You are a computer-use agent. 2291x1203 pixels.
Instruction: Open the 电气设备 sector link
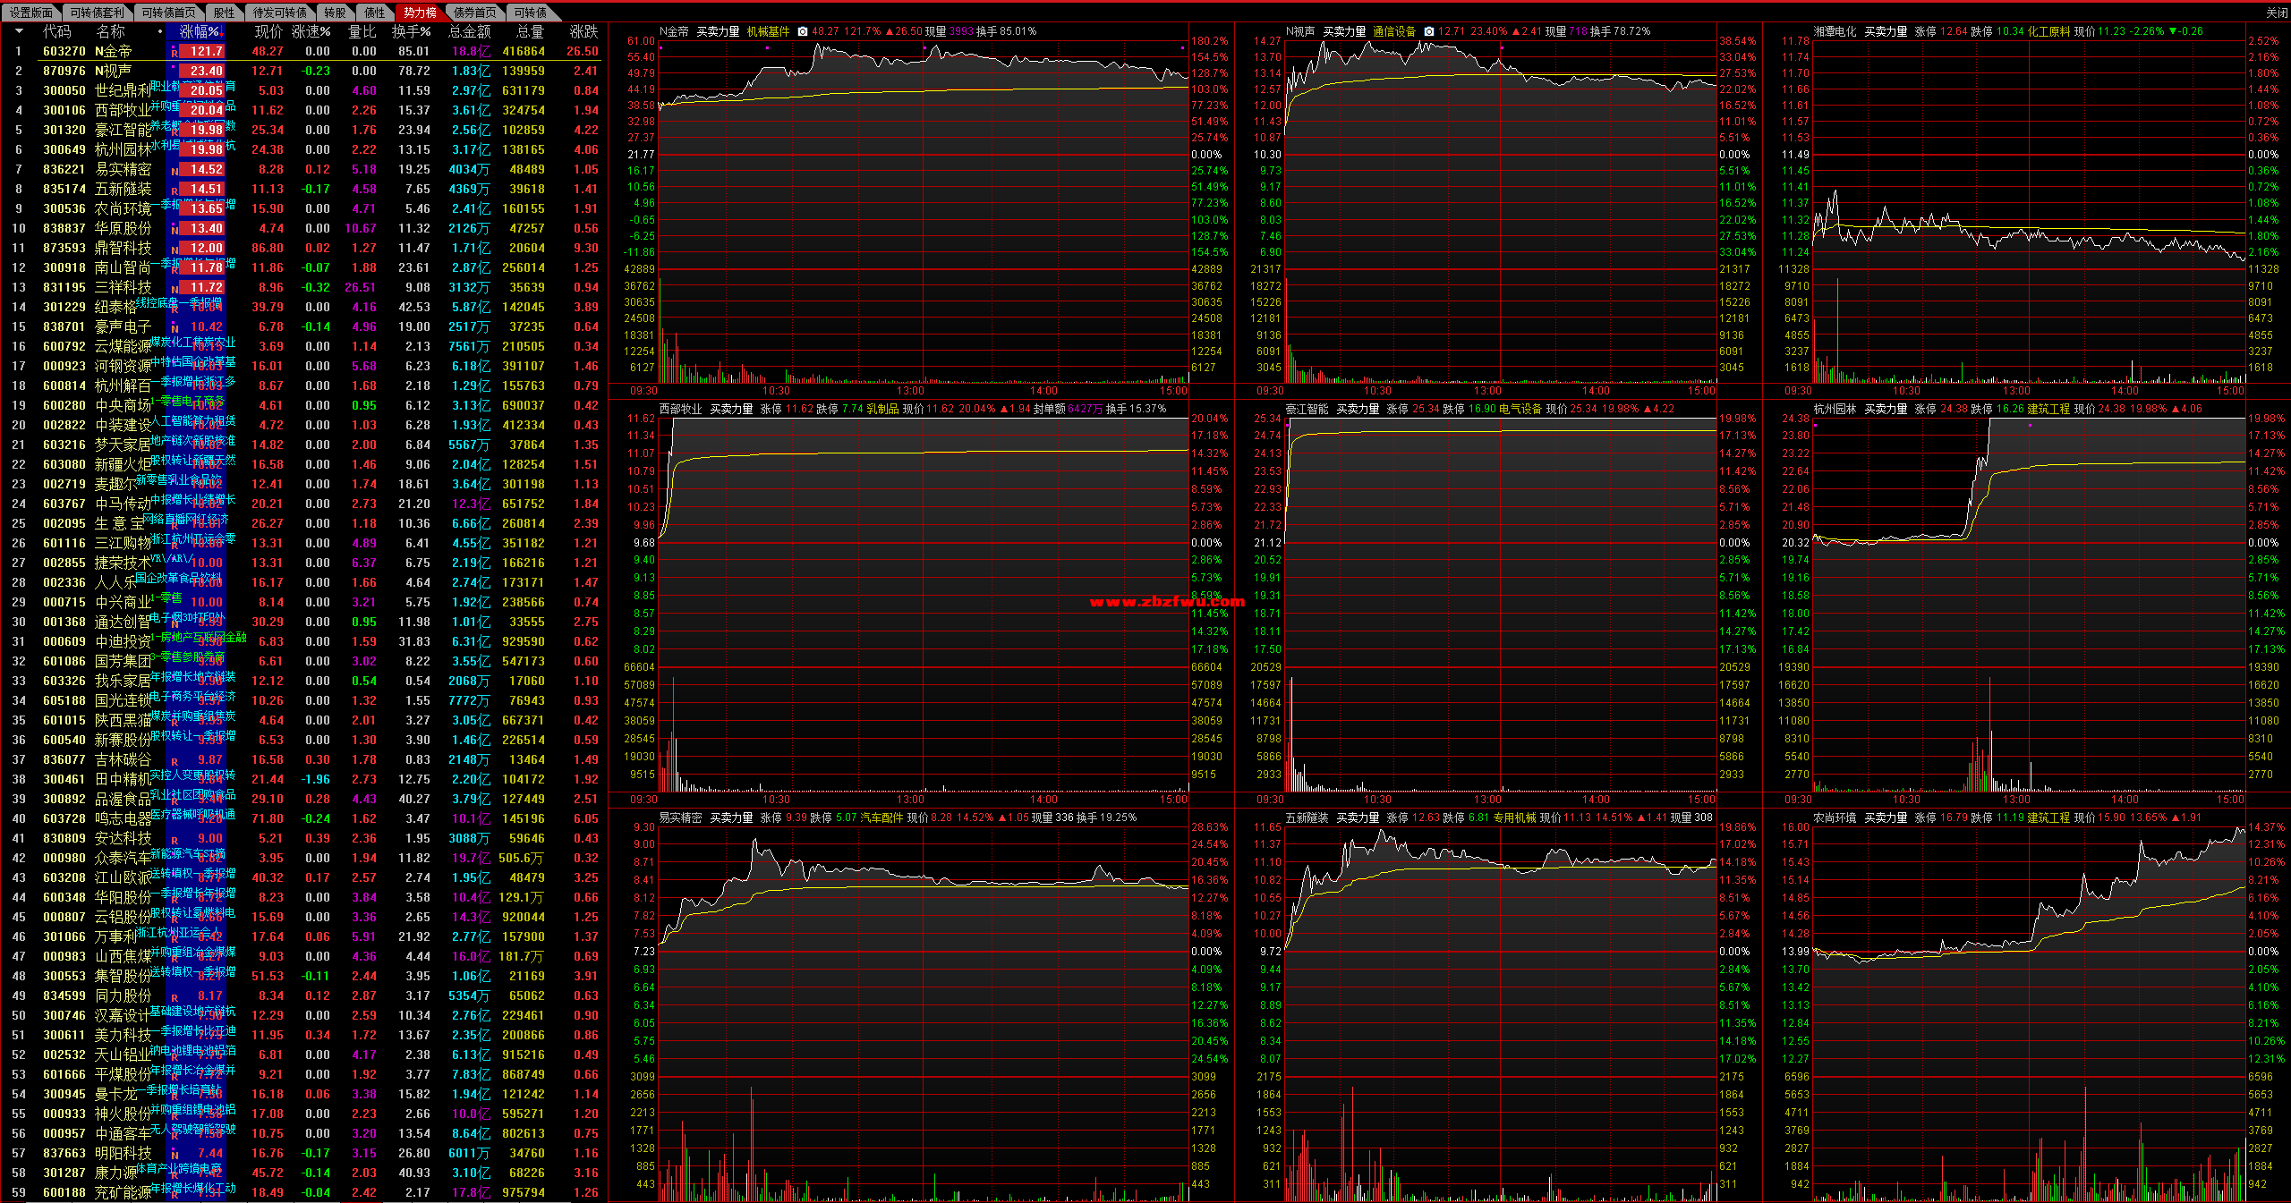coord(1520,409)
